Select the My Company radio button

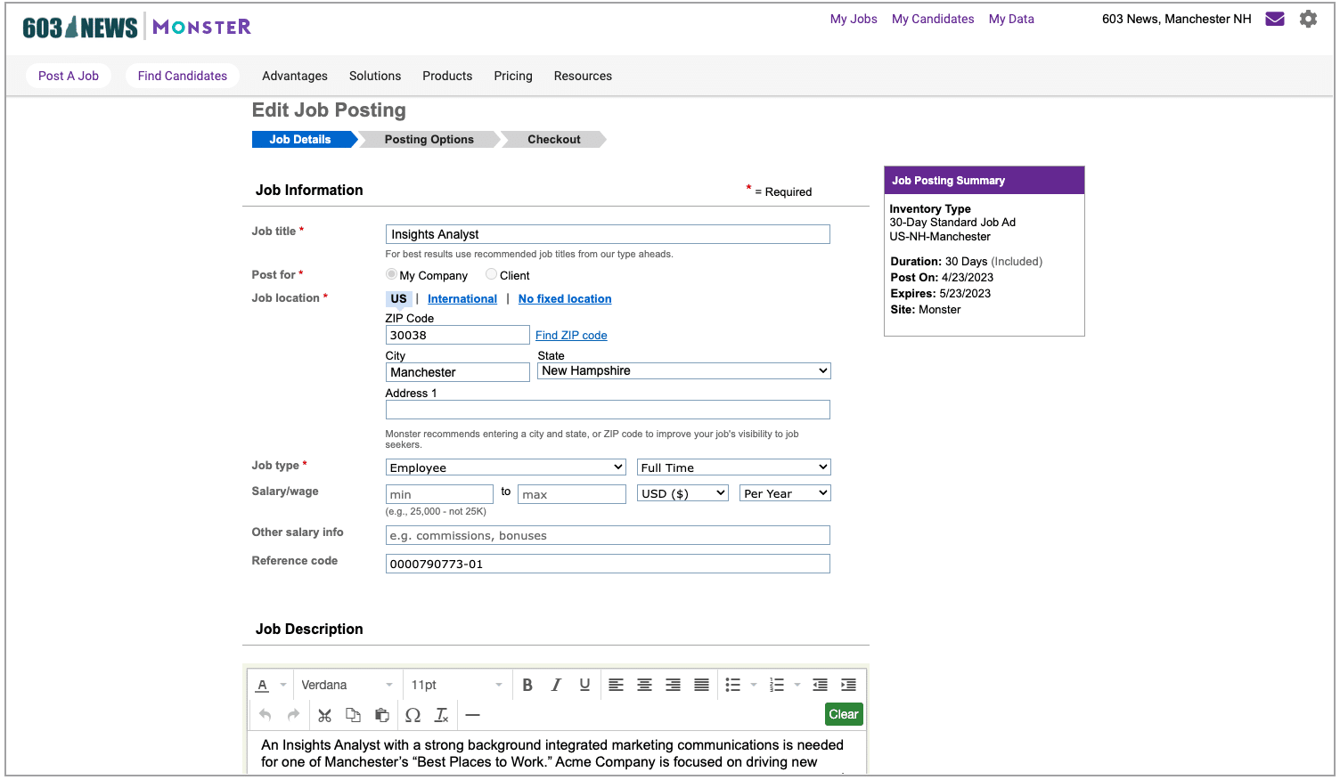point(391,274)
